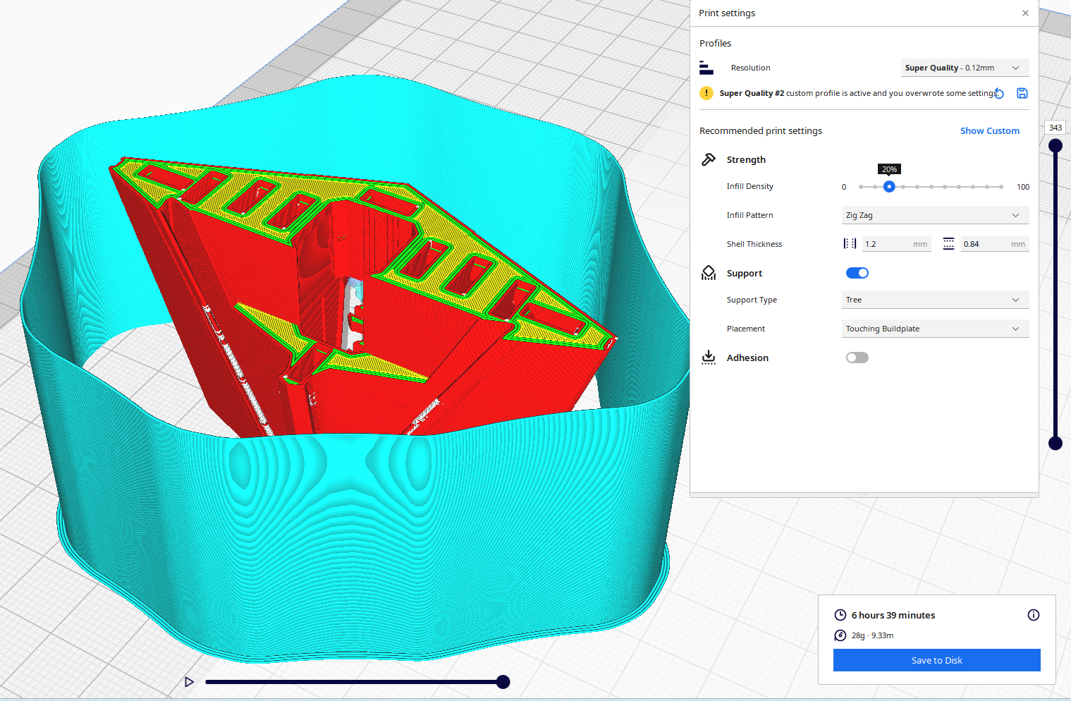Discard profile changes with the undo arrow icon

999,92
